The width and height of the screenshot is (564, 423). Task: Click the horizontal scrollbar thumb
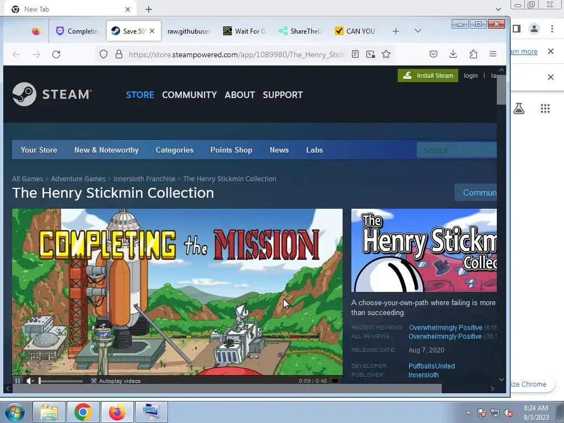pos(227,388)
